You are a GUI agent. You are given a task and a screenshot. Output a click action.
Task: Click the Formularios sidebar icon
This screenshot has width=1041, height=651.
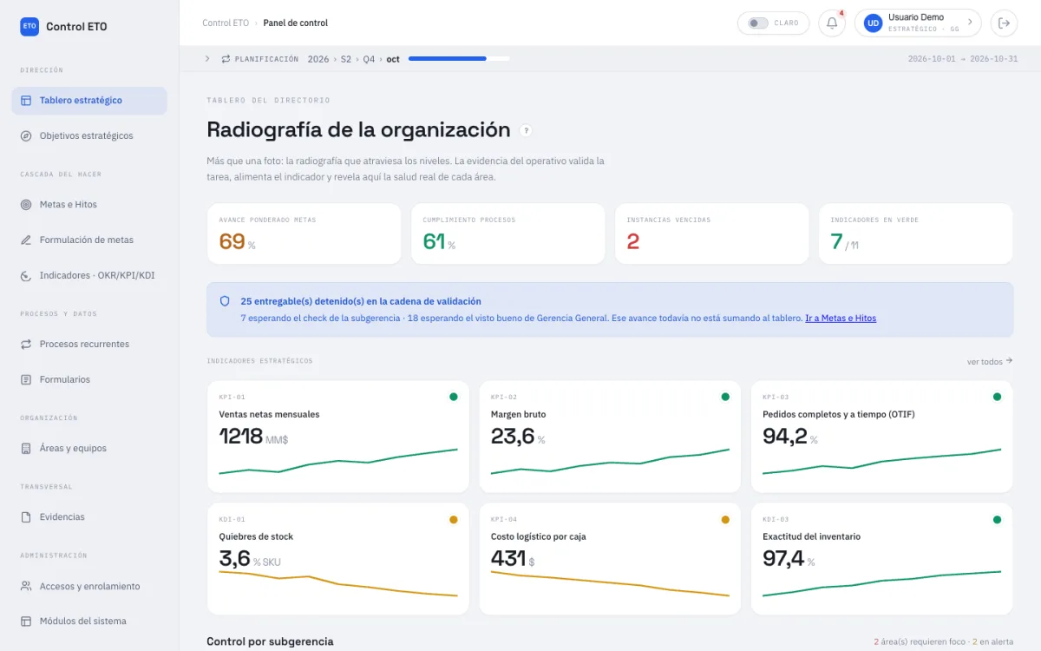point(26,380)
